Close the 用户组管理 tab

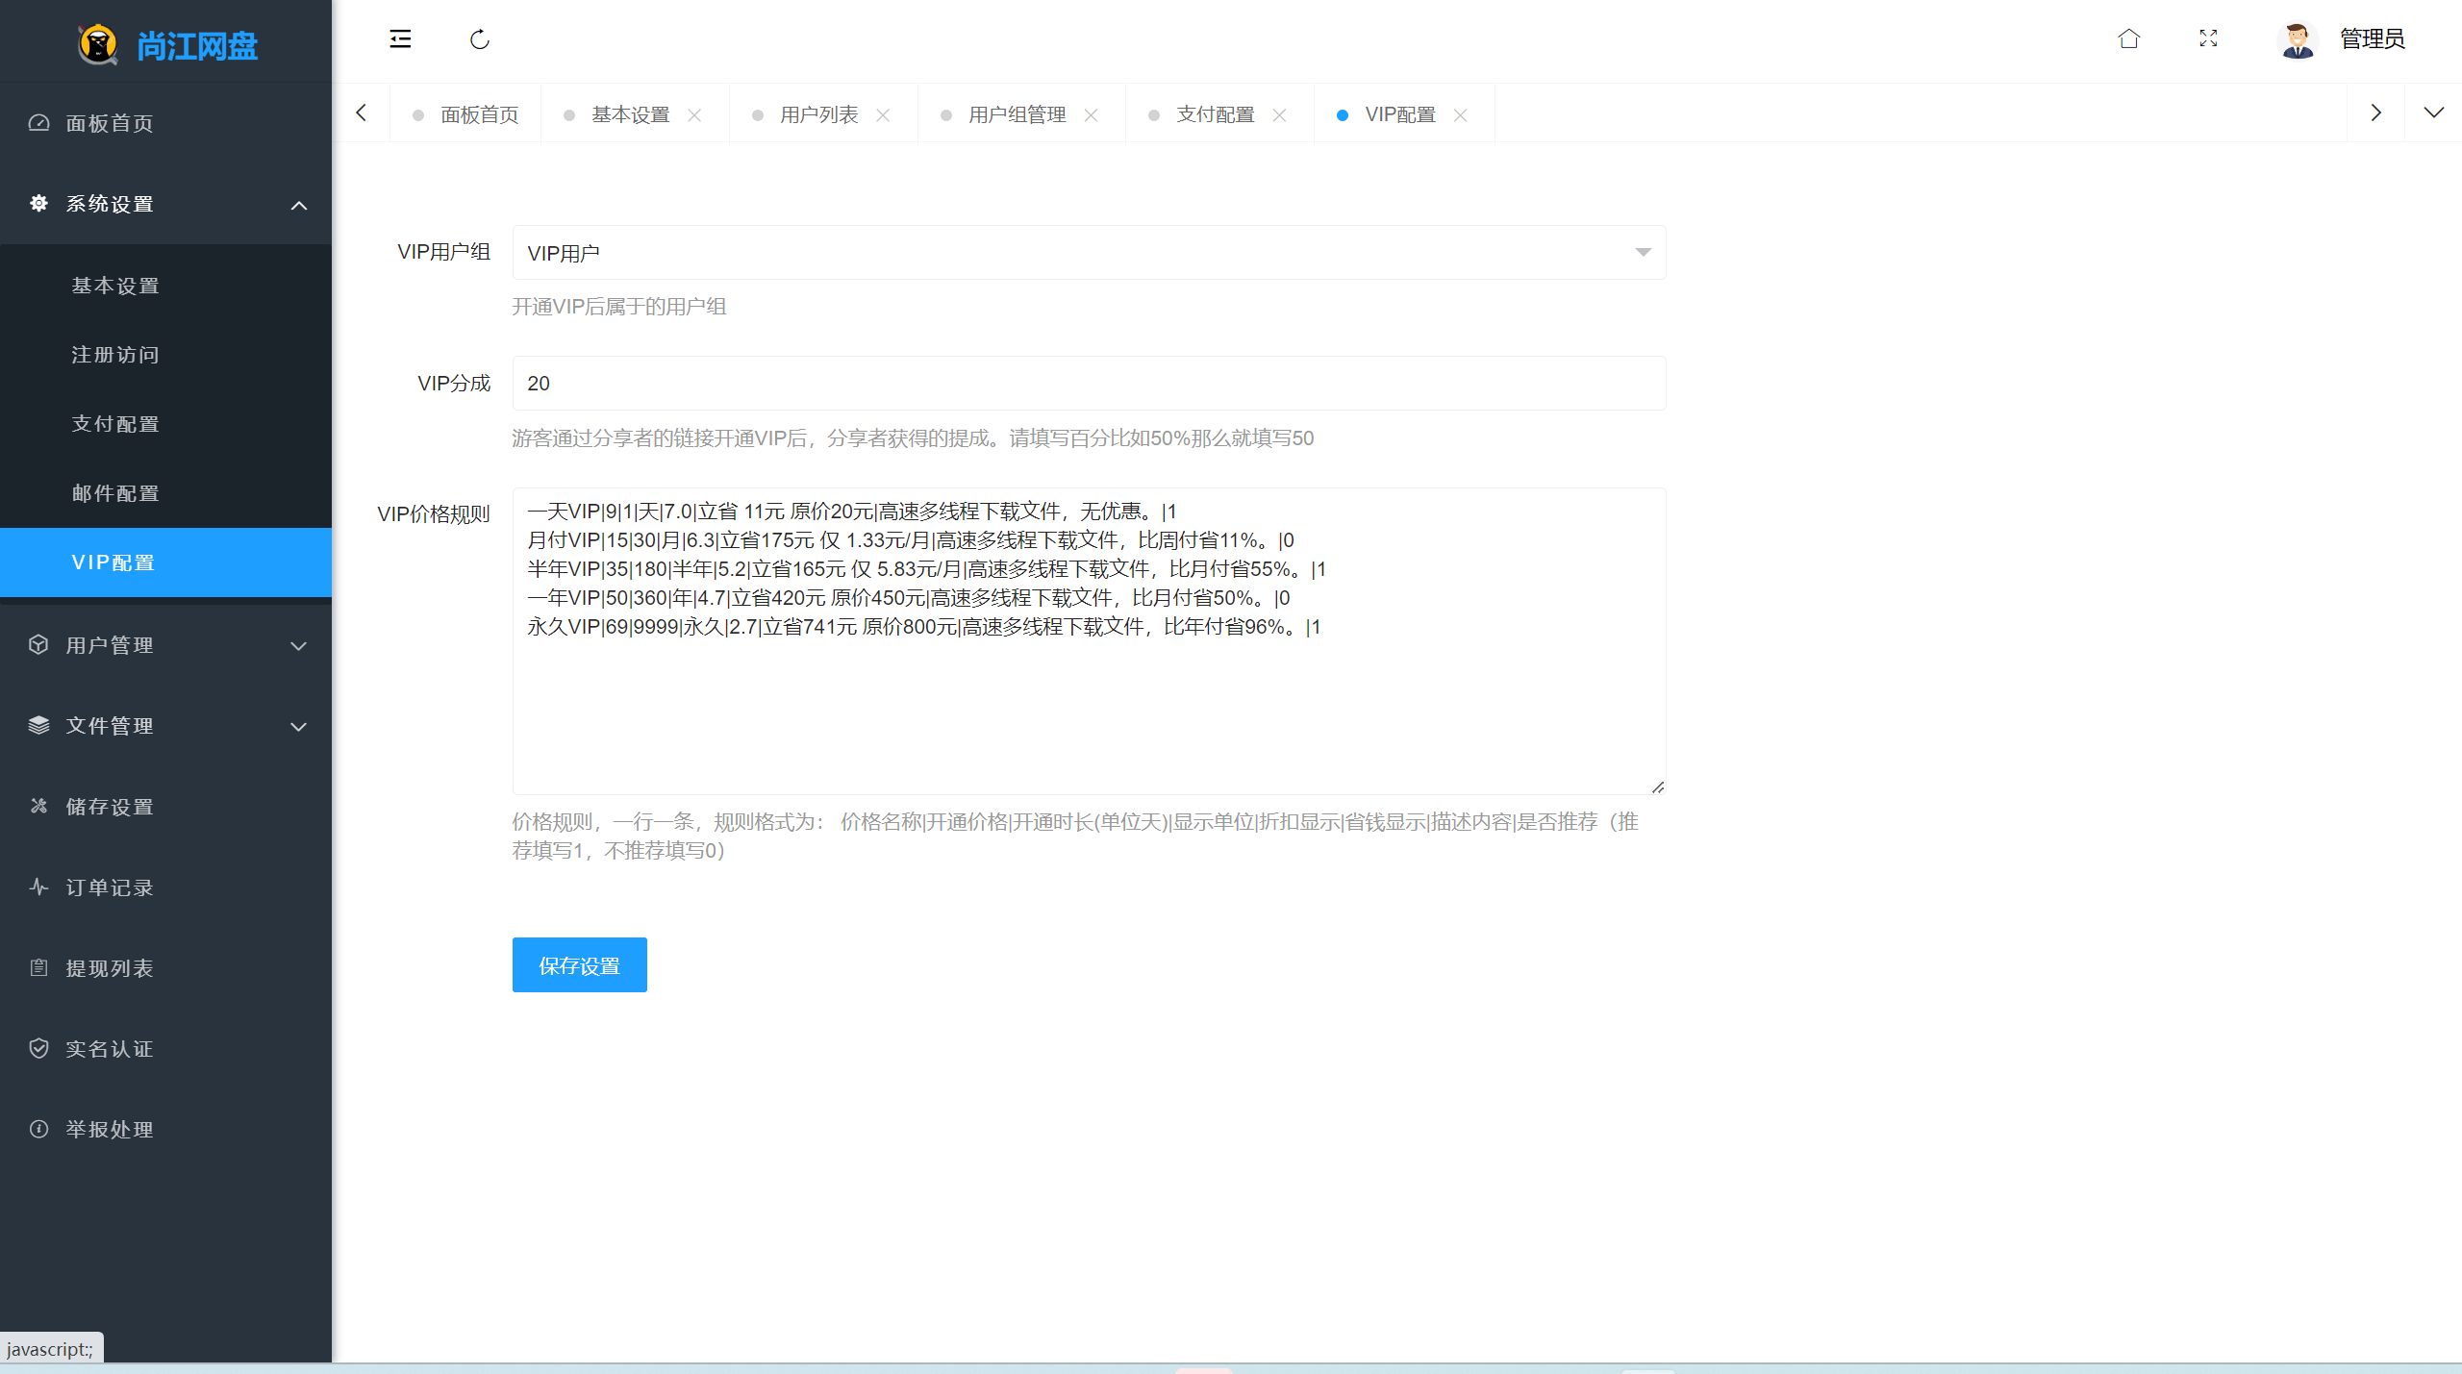click(1091, 115)
